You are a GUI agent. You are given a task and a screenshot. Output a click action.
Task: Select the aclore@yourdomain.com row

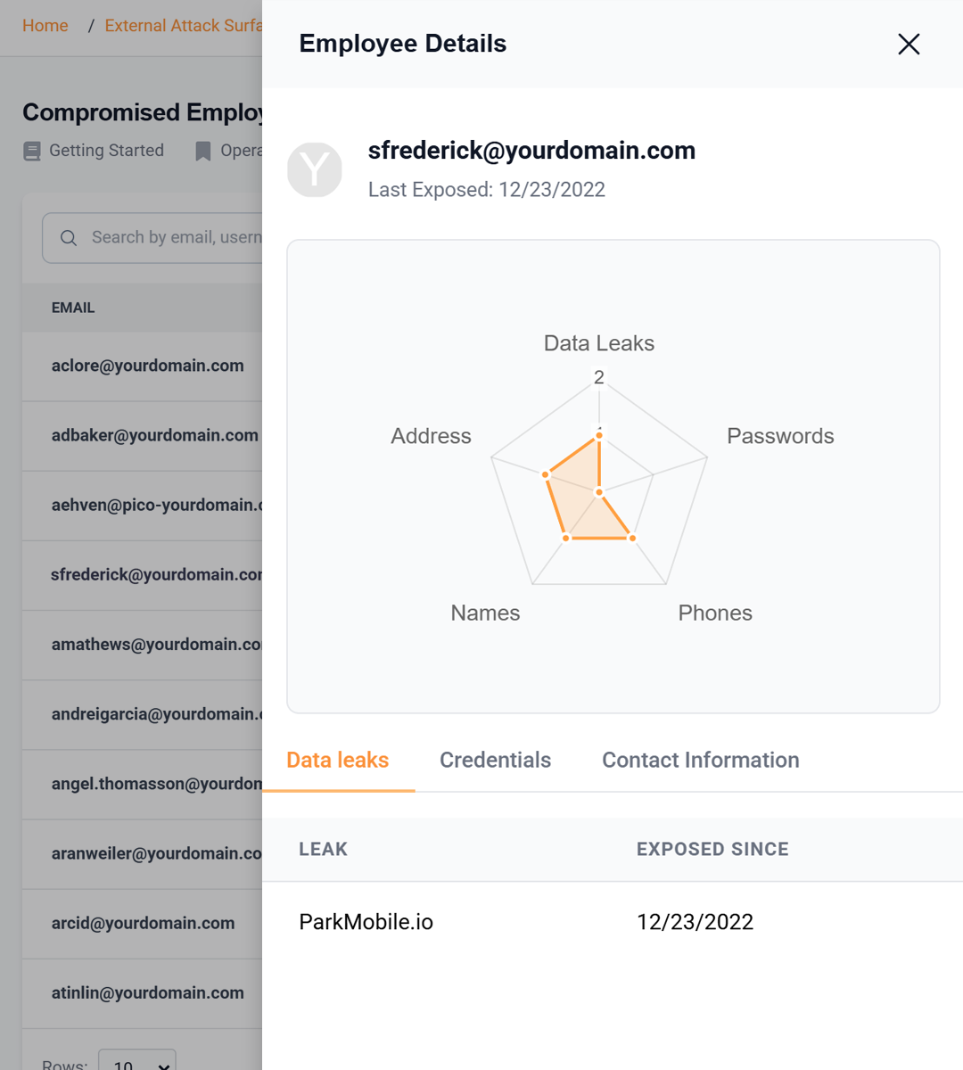[x=147, y=366]
